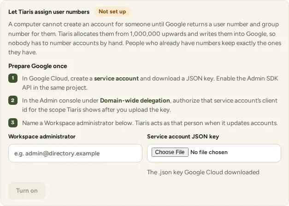Click 'The .json key Google Cloud downloaded' hint

[203, 172]
